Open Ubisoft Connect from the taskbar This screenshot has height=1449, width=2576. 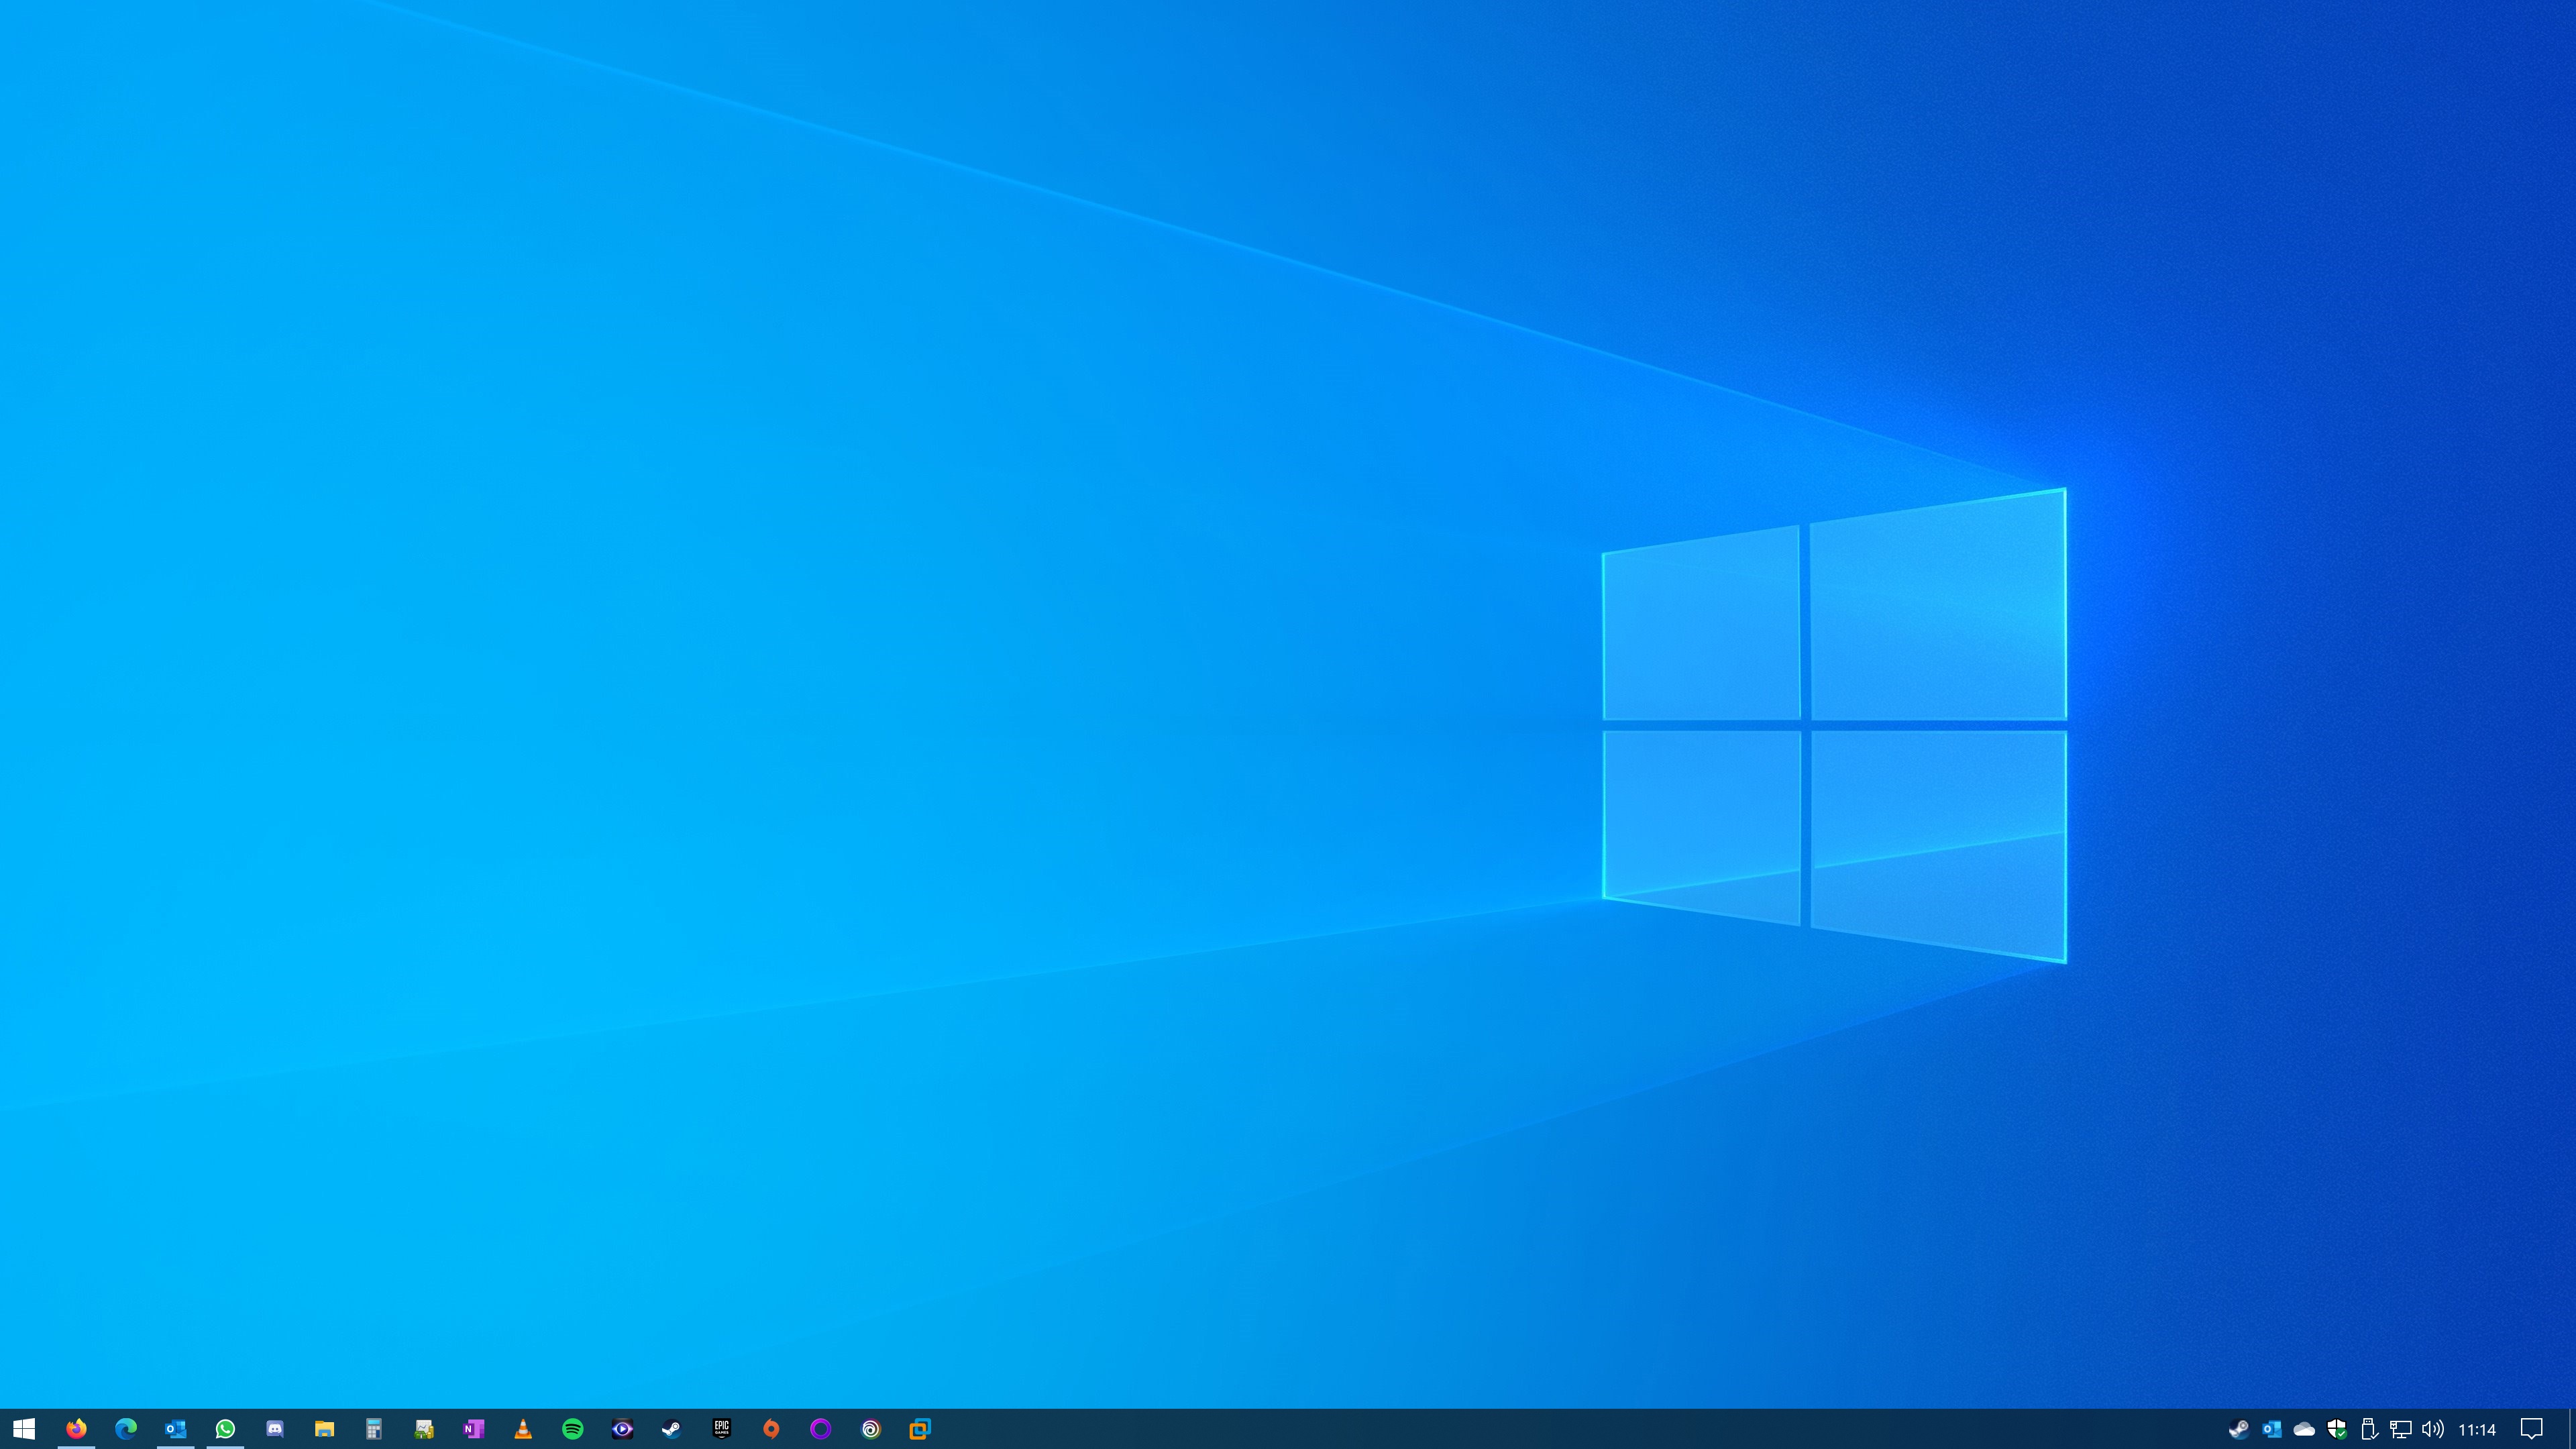(x=871, y=1429)
